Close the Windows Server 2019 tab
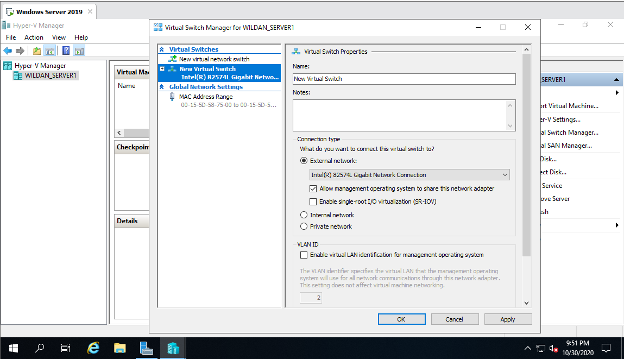Image resolution: width=624 pixels, height=359 pixels. point(90,11)
